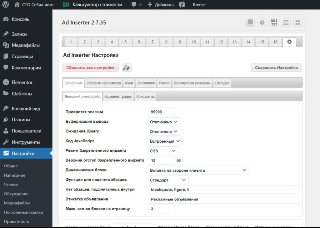This screenshot has width=320, height=228.
Task: Click Сбросить все настройки button
Action: click(x=90, y=68)
